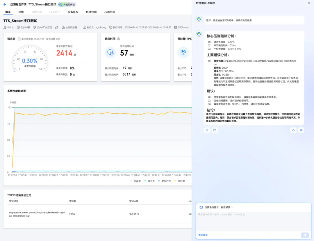This screenshot has height=241, width=314.
Task: Click the 错误信息 column header
Action: (x=14, y=201)
